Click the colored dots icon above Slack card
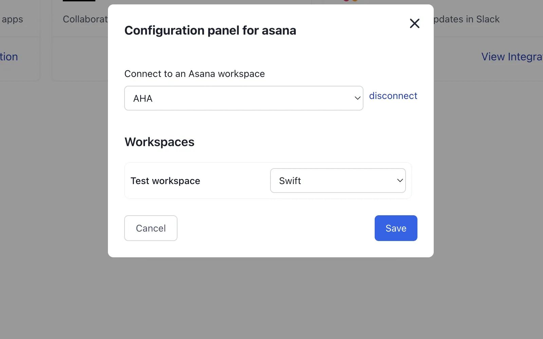The image size is (543, 339). pyautogui.click(x=351, y=1)
